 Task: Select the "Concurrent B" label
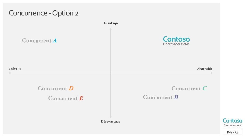click(161, 97)
